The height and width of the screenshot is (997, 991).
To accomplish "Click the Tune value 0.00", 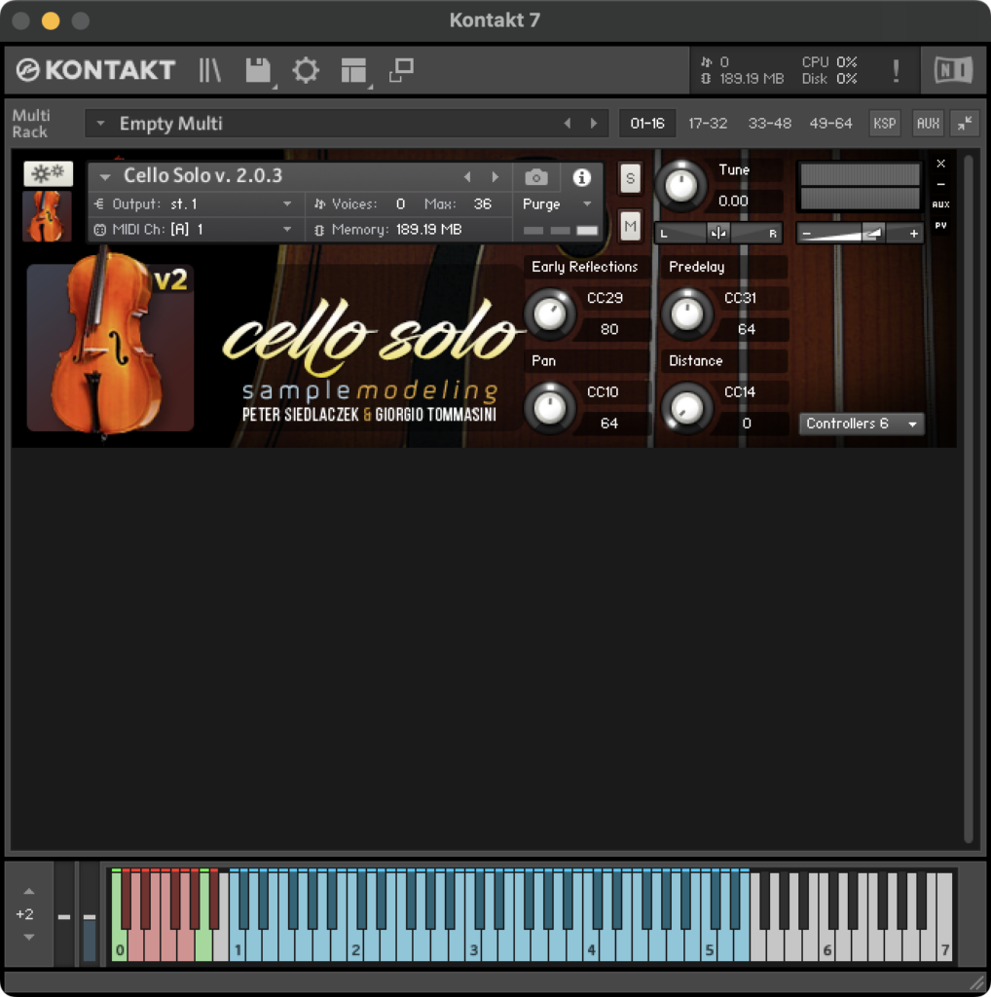I will click(732, 201).
